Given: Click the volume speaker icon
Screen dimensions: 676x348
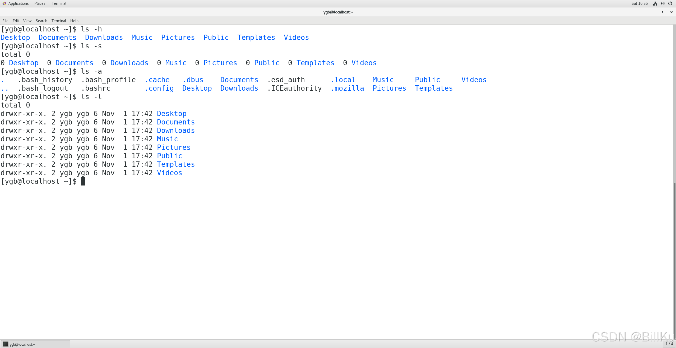Looking at the screenshot, I should tap(663, 3).
